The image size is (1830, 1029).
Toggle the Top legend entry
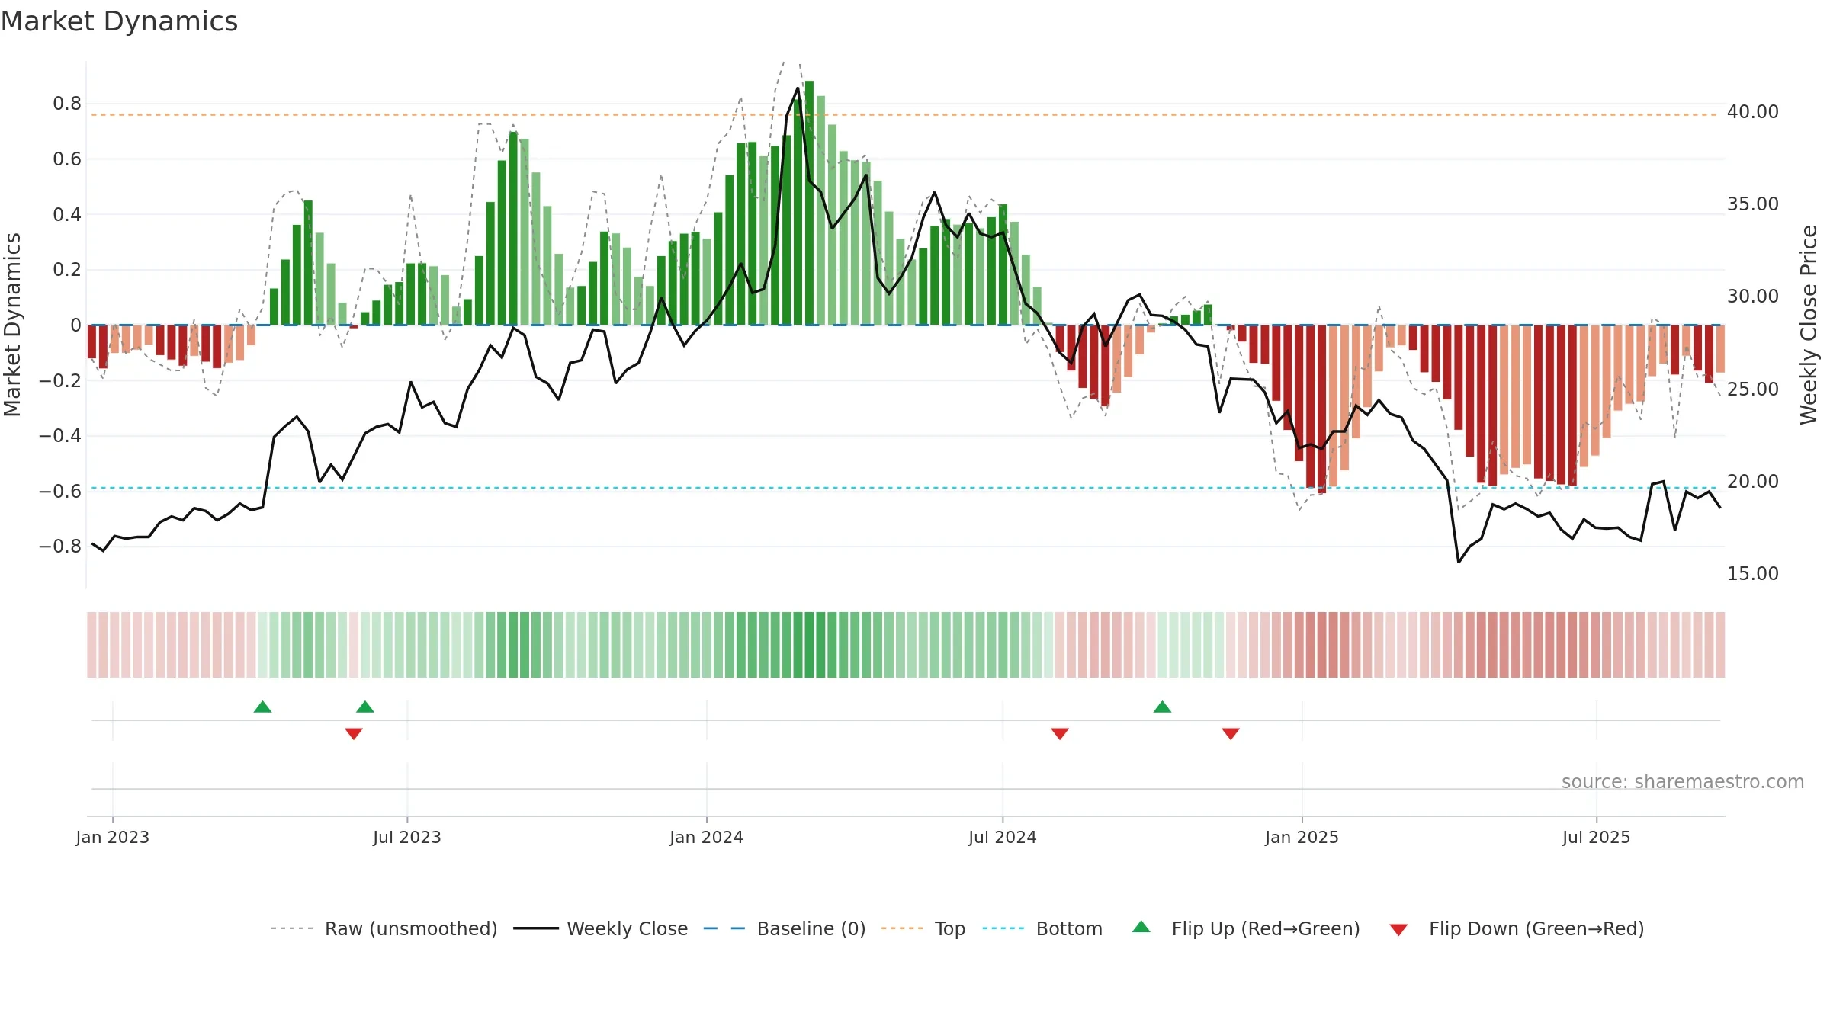923,928
